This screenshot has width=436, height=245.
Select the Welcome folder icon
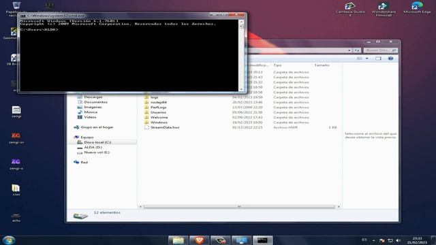(x=146, y=117)
